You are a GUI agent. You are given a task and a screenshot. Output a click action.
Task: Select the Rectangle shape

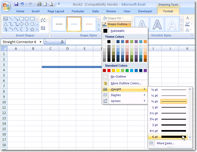tap(21, 19)
